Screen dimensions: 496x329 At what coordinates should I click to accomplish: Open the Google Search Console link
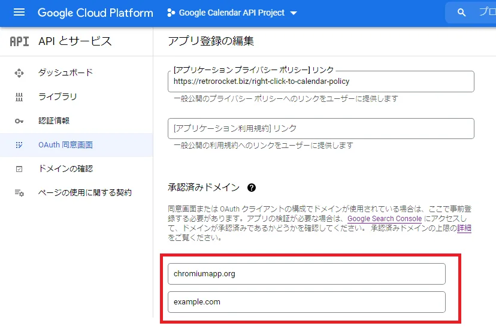click(384, 219)
